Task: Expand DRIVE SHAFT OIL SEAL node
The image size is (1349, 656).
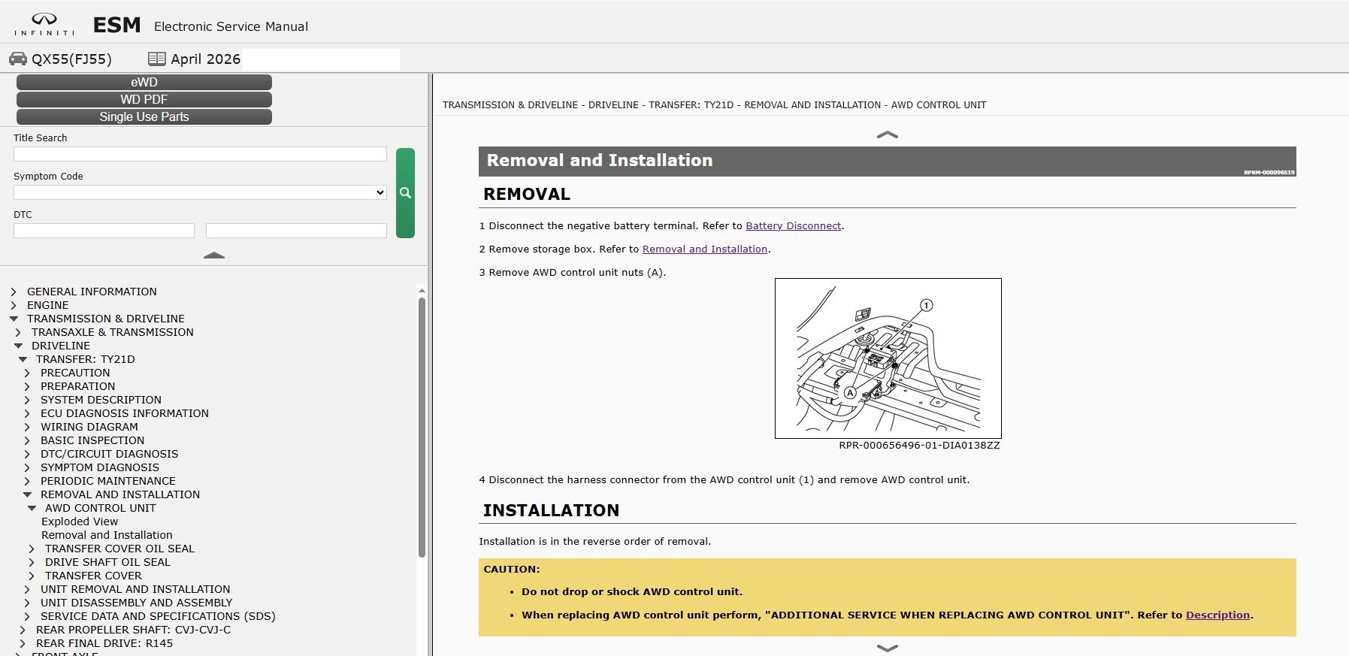Action: pos(32,562)
